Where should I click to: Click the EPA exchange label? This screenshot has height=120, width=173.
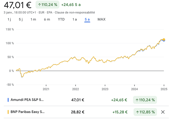click(50, 13)
